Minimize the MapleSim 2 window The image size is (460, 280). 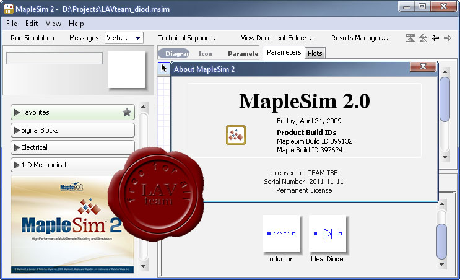pyautogui.click(x=407, y=7)
